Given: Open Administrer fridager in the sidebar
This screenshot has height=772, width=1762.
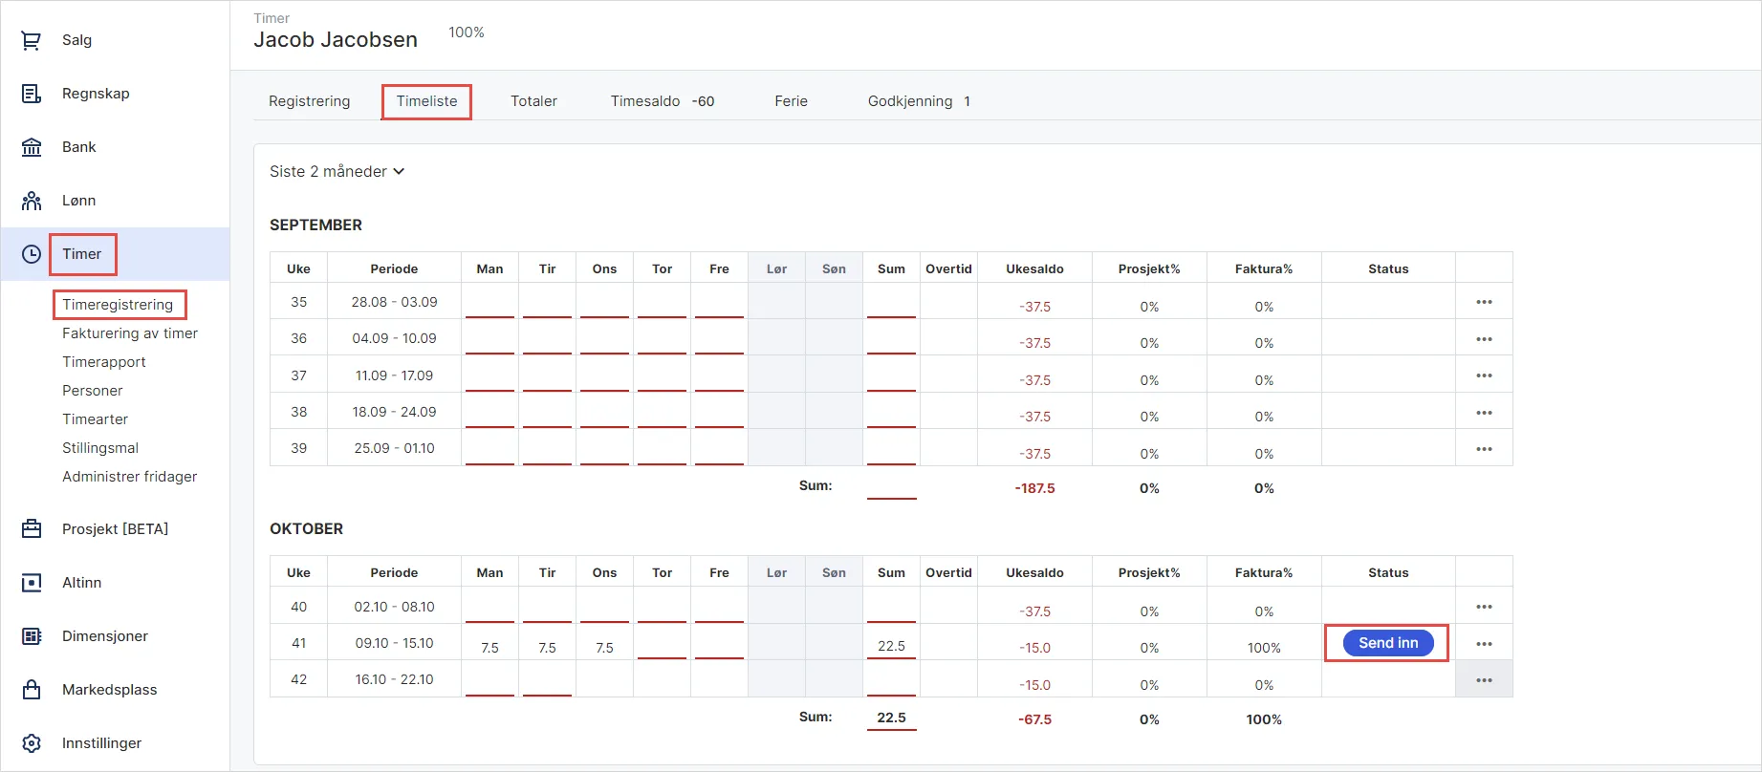Looking at the screenshot, I should tap(130, 477).
